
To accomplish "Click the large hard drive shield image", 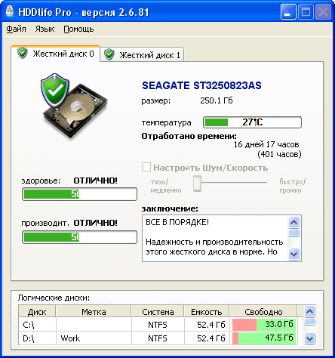I will tap(74, 106).
